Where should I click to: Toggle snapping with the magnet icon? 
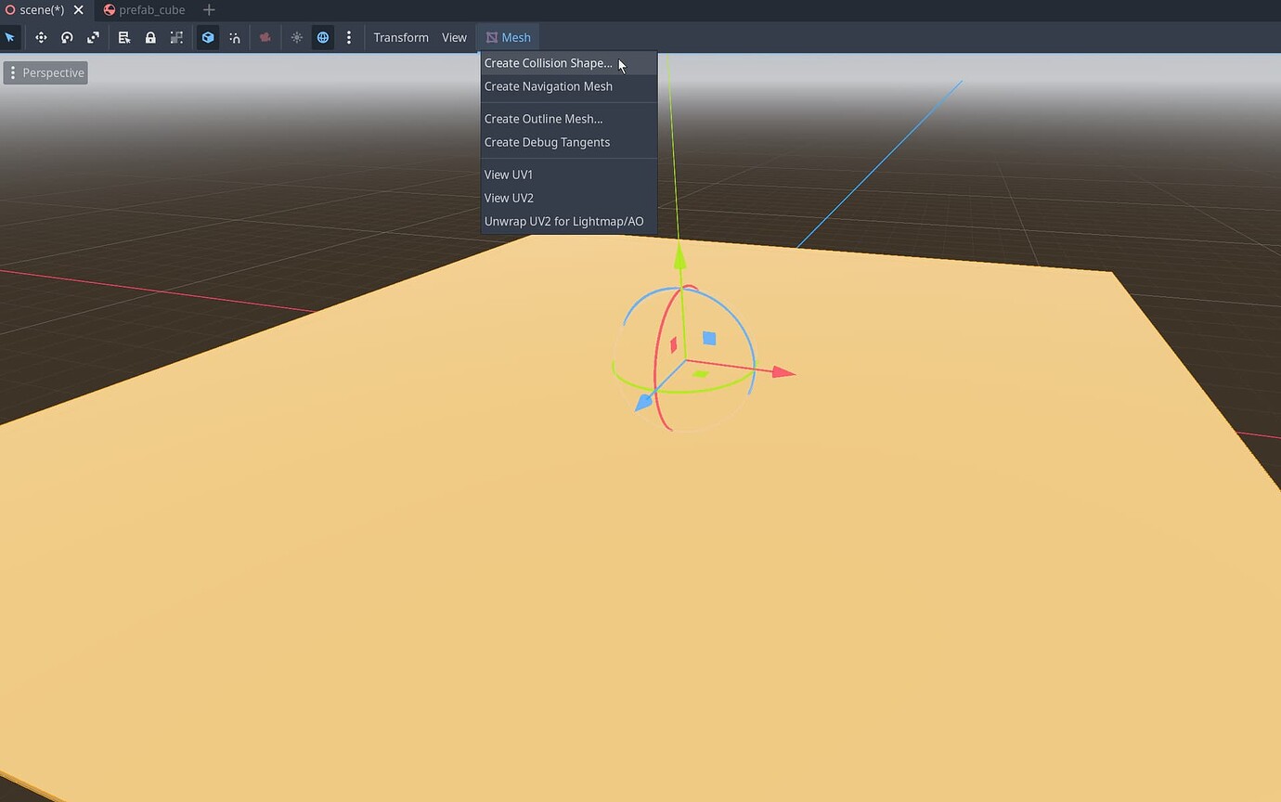[x=235, y=37]
